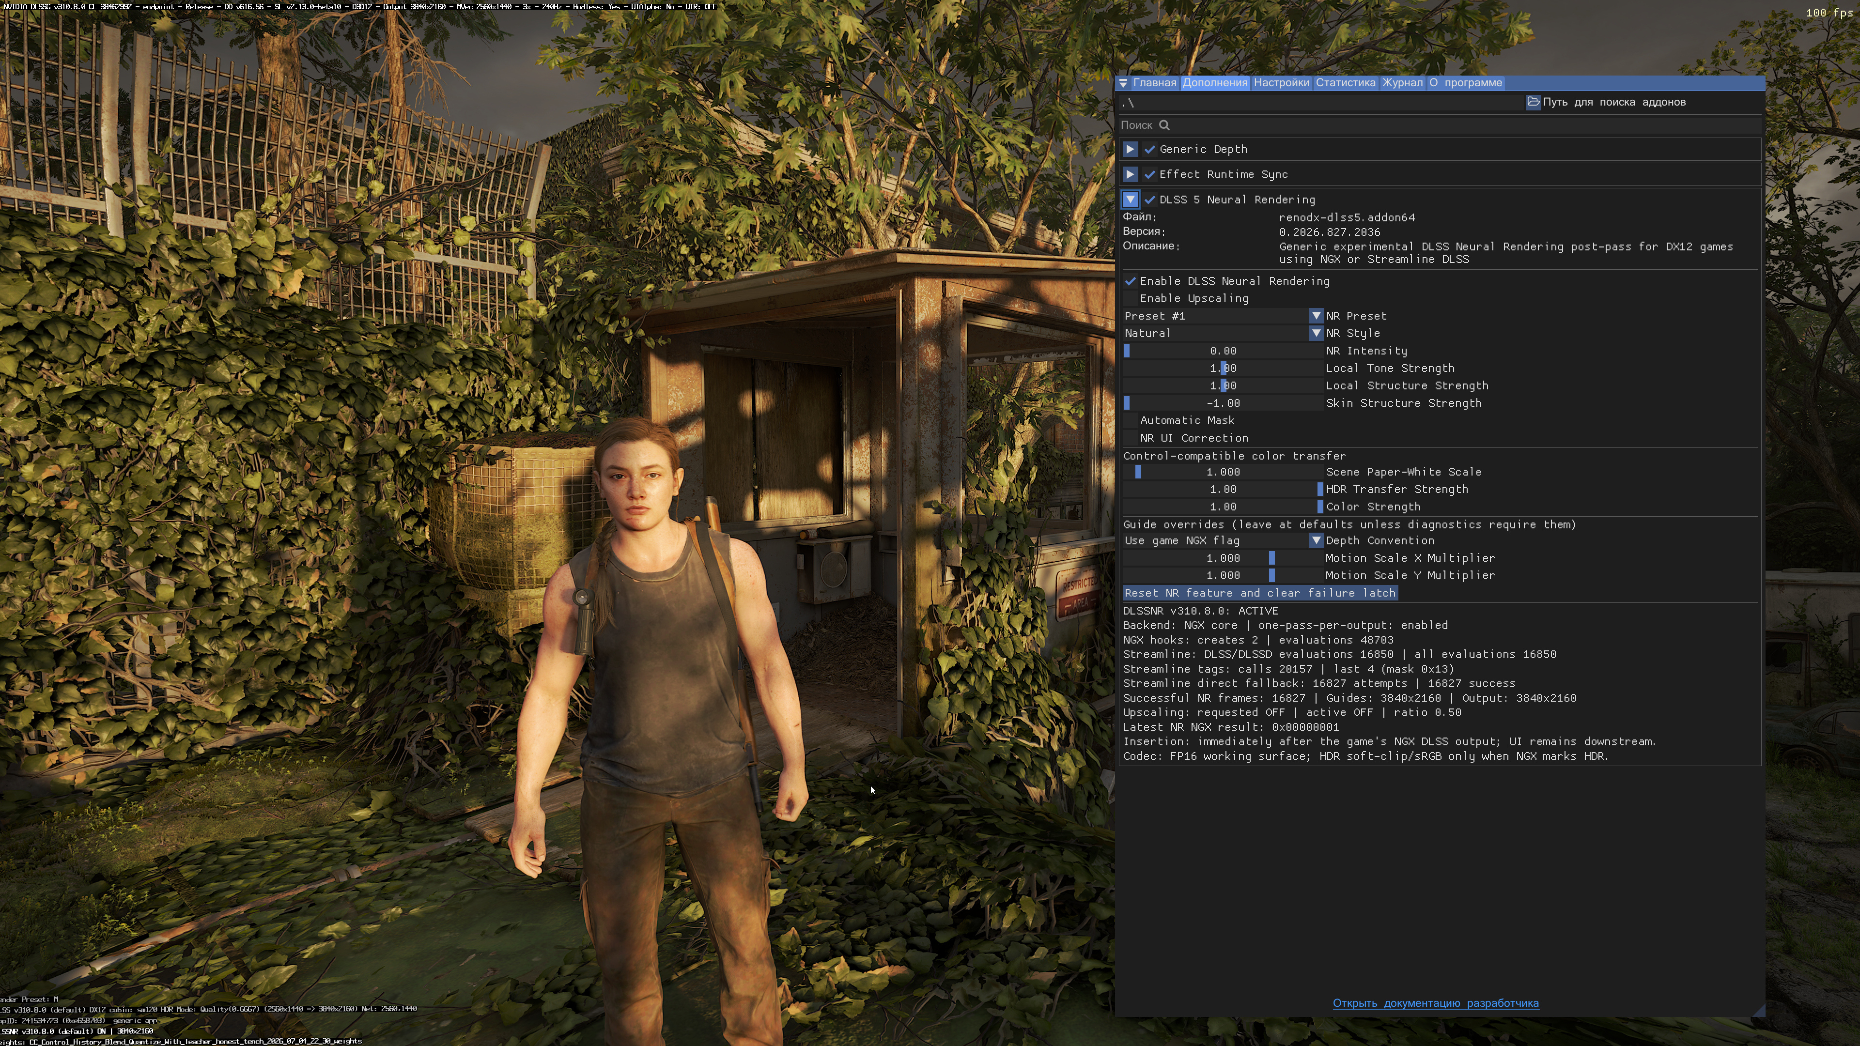Click the overlay window resize grip corner

(x=1758, y=1010)
